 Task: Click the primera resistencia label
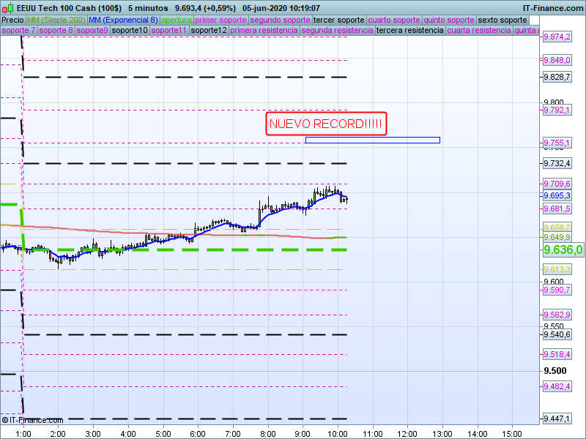[264, 31]
